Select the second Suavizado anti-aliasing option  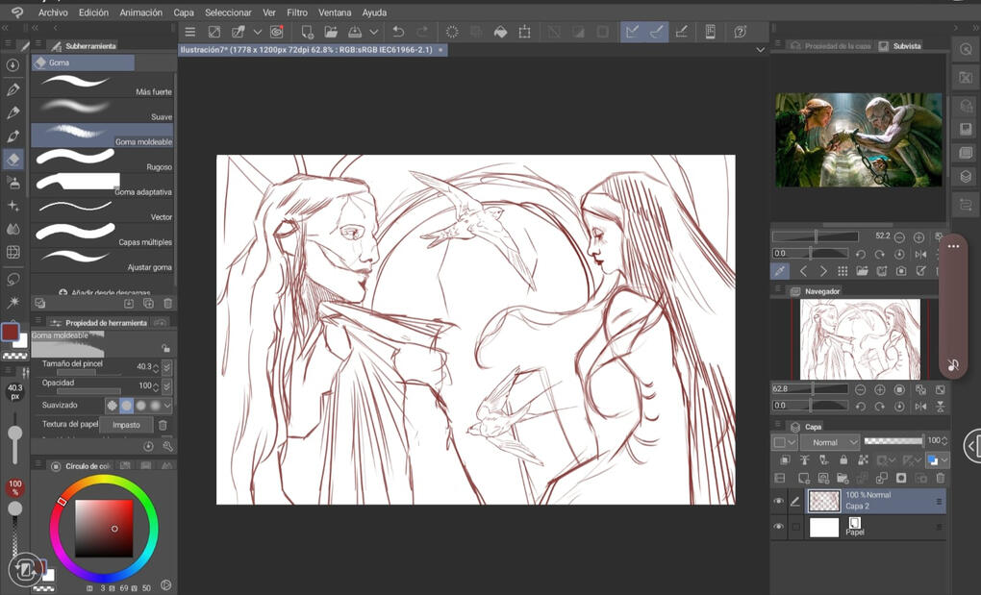click(x=126, y=406)
